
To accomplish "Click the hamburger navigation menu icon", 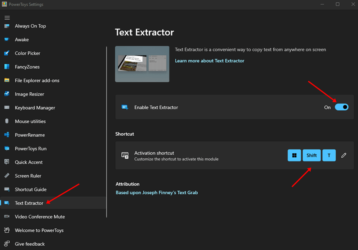I will click(7, 18).
